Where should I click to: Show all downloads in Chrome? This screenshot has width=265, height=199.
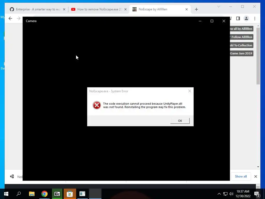(241, 176)
